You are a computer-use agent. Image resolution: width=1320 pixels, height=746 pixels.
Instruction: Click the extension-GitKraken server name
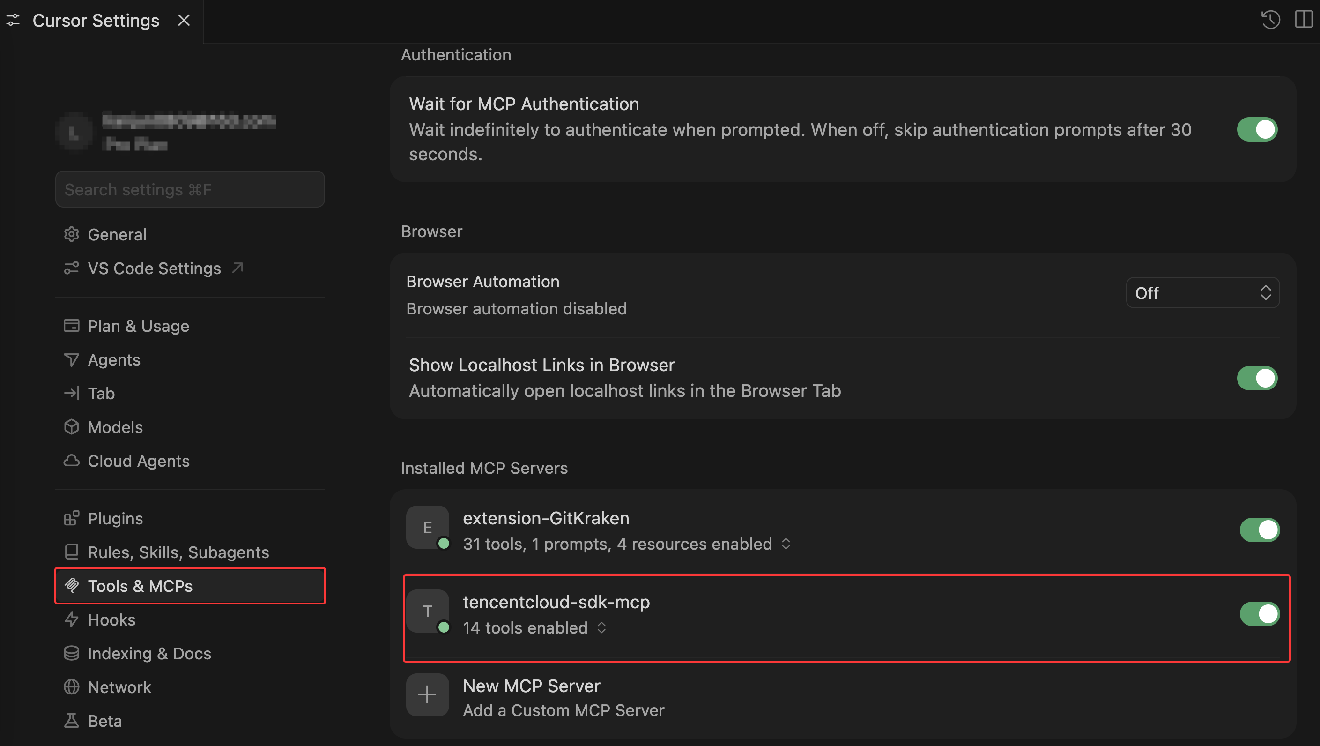(546, 518)
